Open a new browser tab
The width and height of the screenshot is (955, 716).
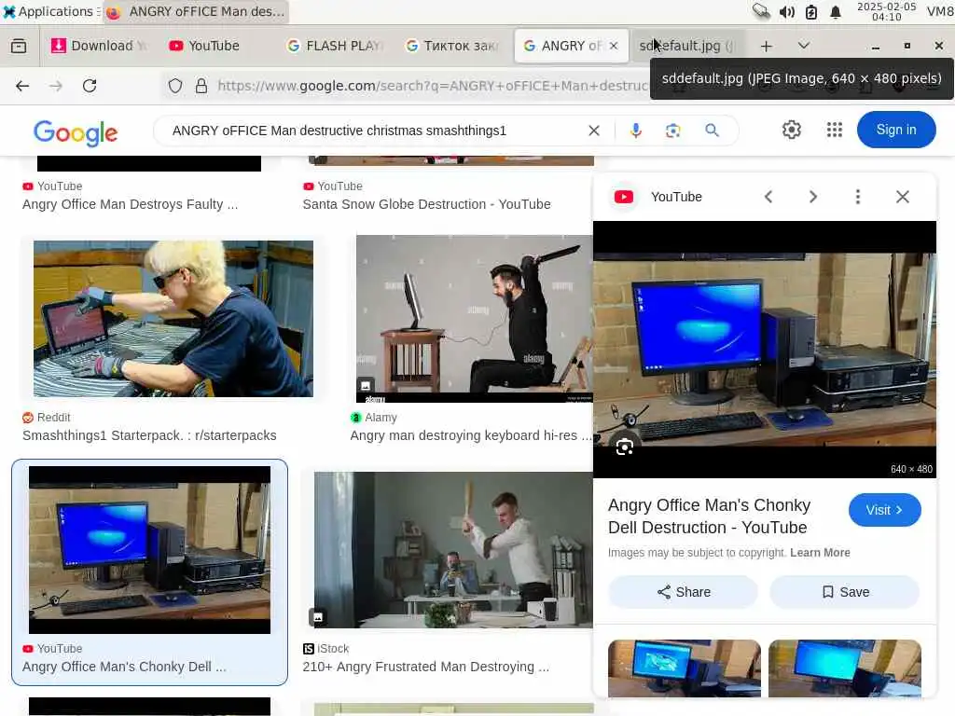767,46
